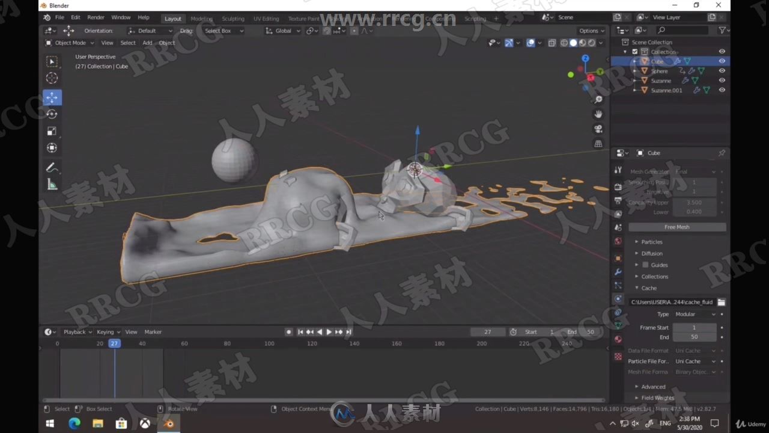Hide the Suzanne object with its eye icon
Viewport: 769px width, 433px height.
coord(722,80)
